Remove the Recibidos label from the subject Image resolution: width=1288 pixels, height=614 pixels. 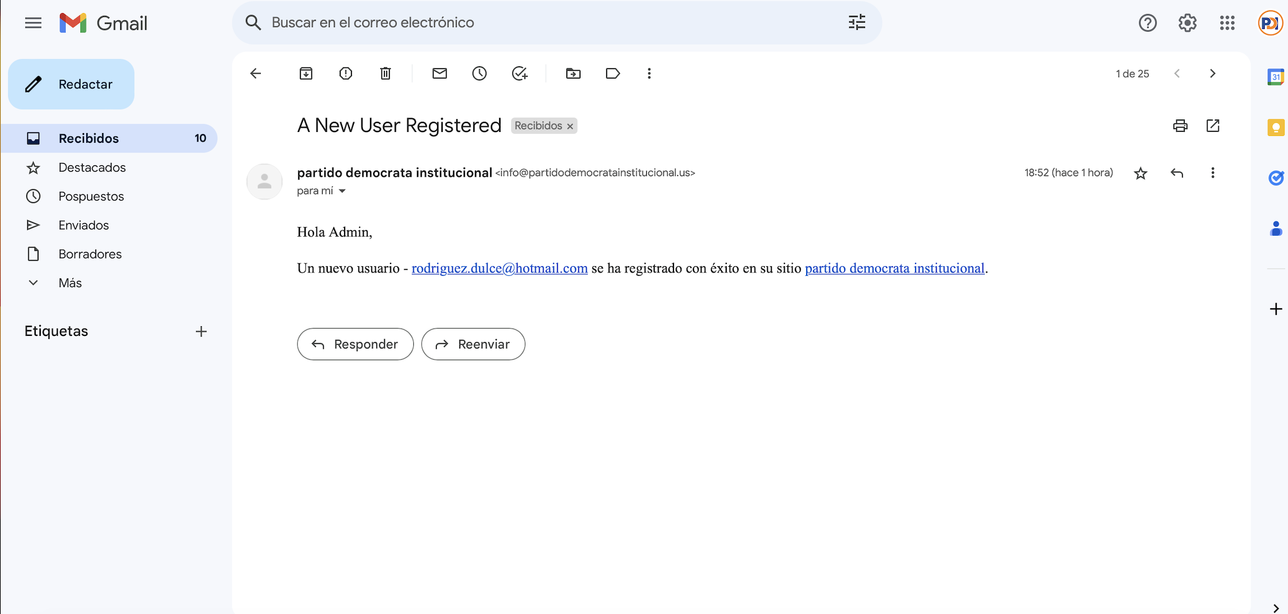tap(570, 126)
